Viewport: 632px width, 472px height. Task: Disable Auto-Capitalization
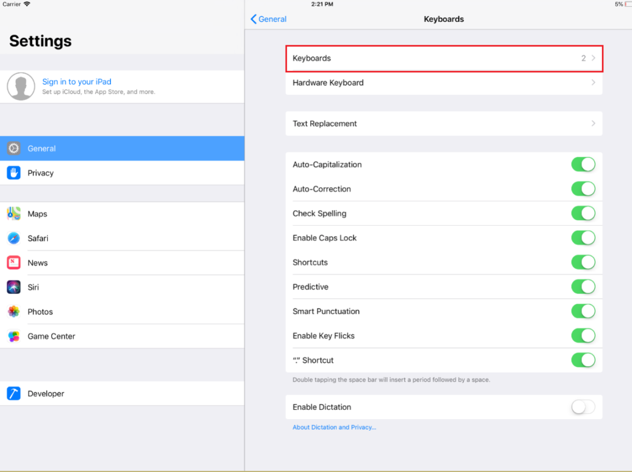click(583, 164)
